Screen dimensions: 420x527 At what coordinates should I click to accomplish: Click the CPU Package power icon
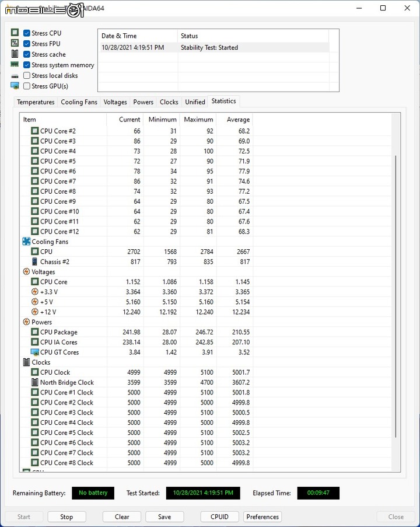tap(35, 332)
